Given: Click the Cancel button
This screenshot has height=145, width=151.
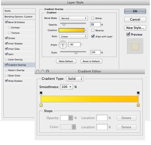Looking at the screenshot, I should pyautogui.click(x=135, y=20).
